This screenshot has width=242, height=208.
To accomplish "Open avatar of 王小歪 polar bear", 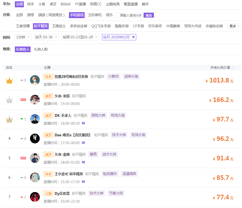I will 35,177.
